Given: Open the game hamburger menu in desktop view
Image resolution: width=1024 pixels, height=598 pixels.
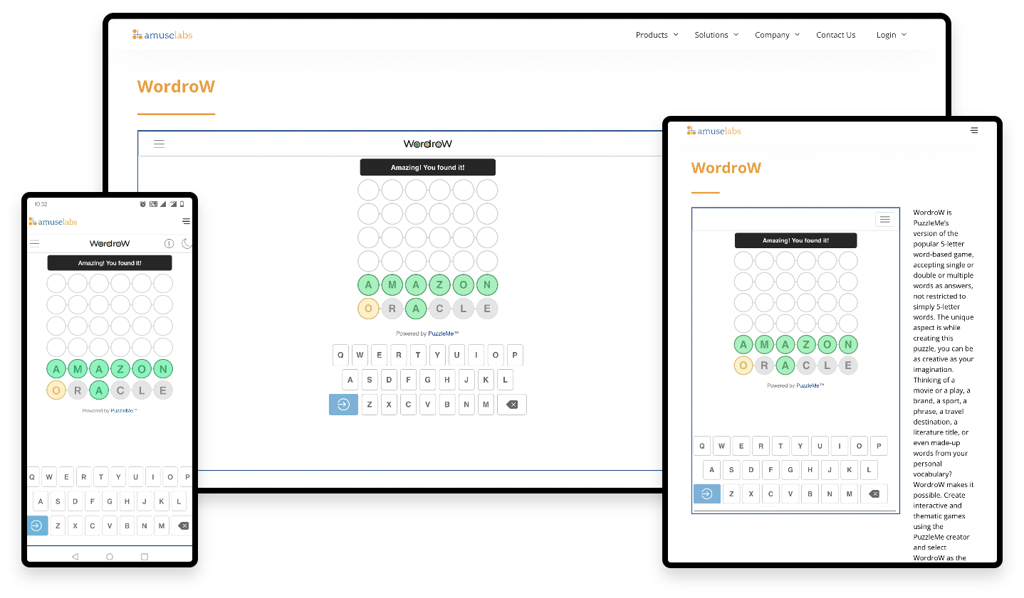Looking at the screenshot, I should [159, 144].
